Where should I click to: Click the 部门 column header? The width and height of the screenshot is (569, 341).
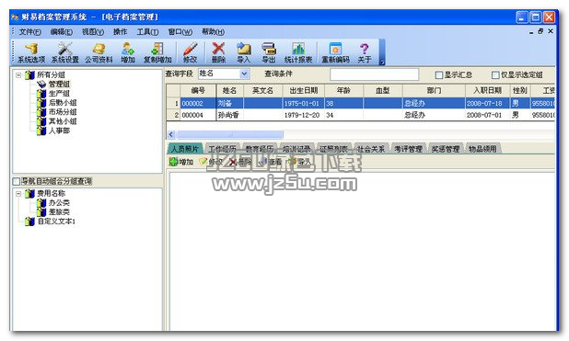(434, 91)
